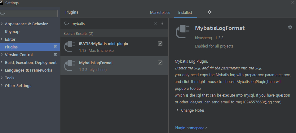This screenshot has height=133, width=296.
Task: Open Editor settings page
Action: tap(10, 39)
